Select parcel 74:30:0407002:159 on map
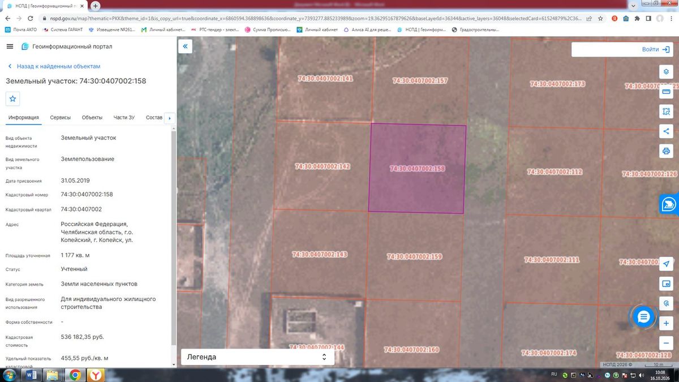 pos(414,256)
